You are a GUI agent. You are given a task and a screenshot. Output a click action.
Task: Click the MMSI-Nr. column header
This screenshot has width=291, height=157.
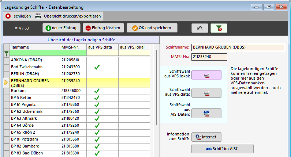click(73, 47)
